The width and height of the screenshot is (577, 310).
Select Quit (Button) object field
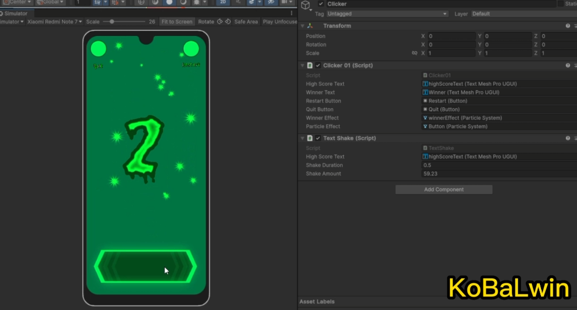(499, 109)
